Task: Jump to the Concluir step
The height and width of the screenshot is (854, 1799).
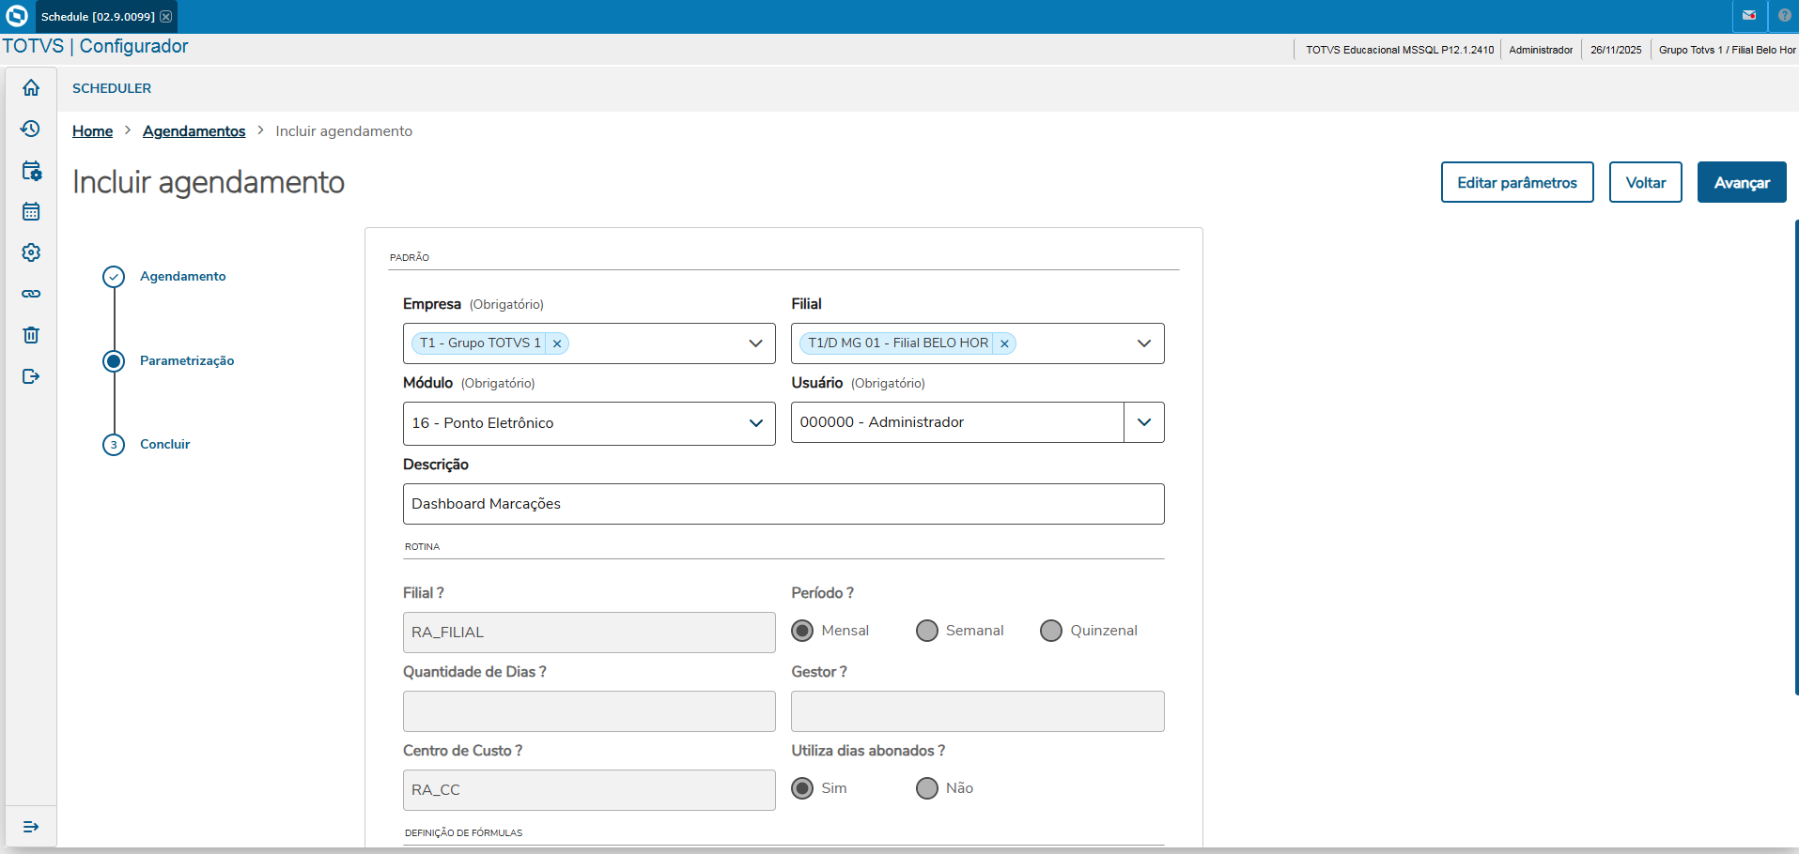Action: (164, 444)
